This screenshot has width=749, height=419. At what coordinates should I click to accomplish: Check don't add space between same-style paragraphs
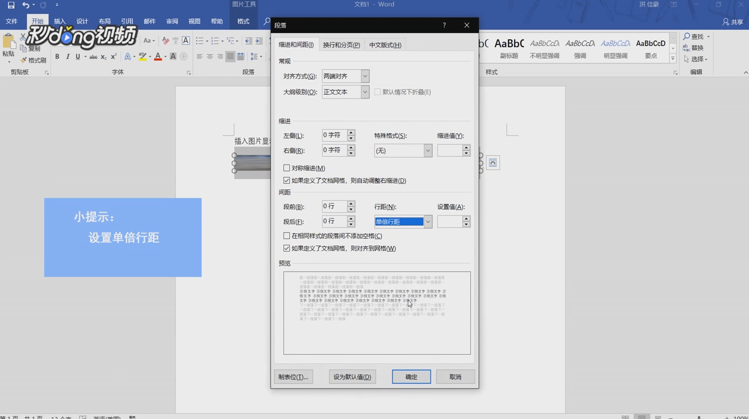tap(287, 236)
